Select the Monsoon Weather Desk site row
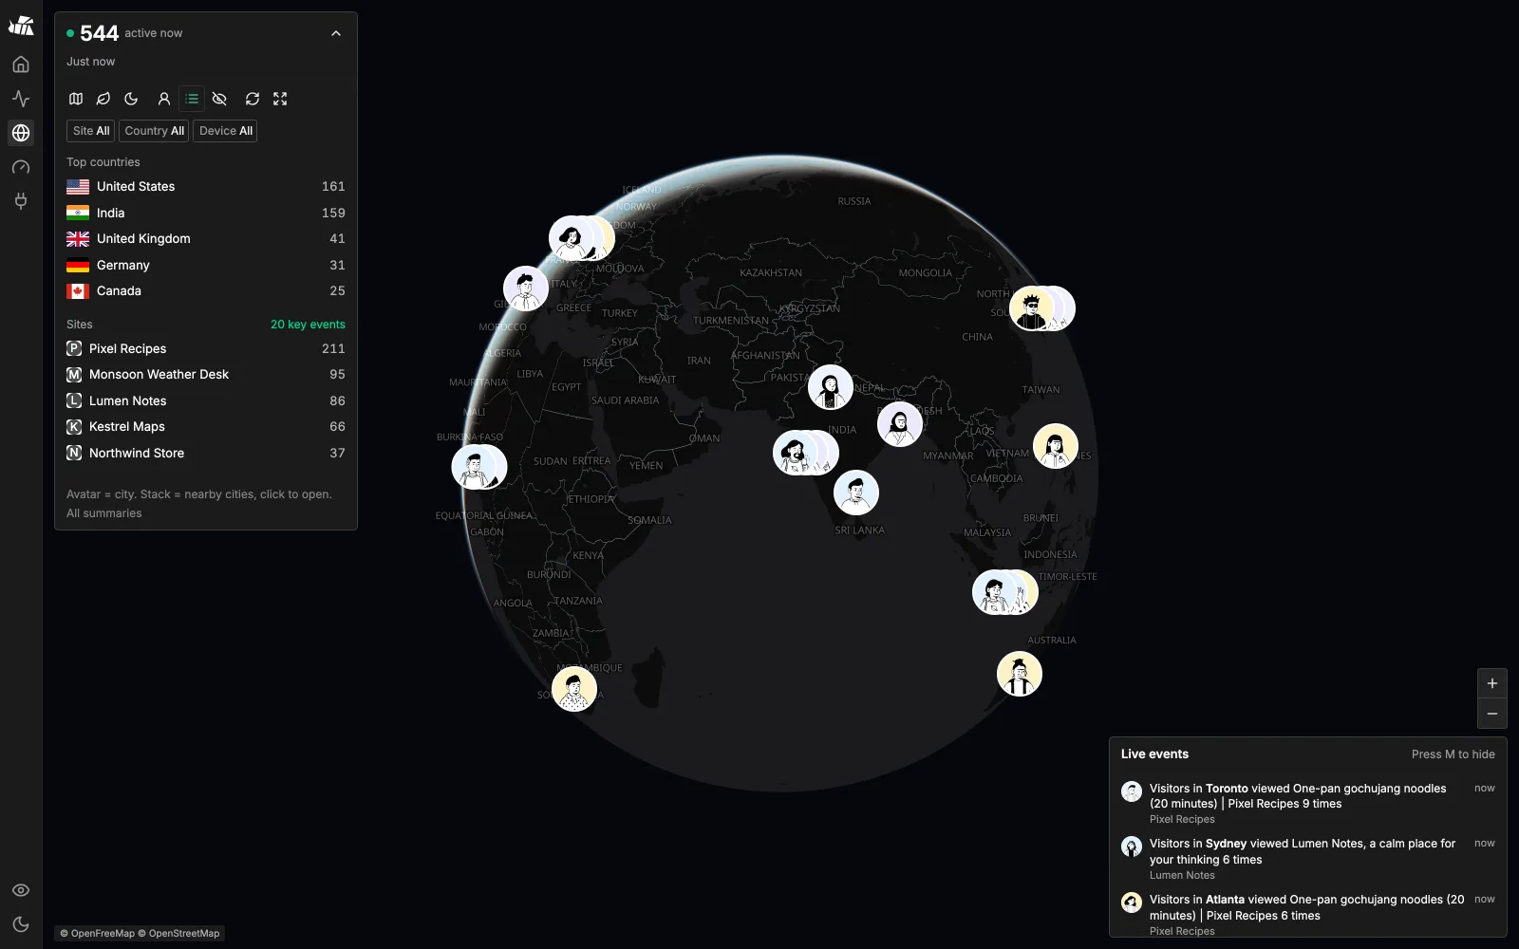 pos(206,375)
